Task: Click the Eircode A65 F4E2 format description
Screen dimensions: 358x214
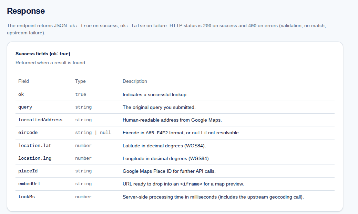Action: click(181, 133)
